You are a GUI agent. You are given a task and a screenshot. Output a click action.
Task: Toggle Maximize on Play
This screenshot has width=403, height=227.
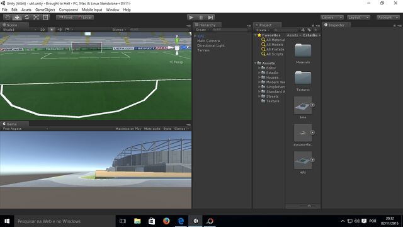click(x=128, y=129)
